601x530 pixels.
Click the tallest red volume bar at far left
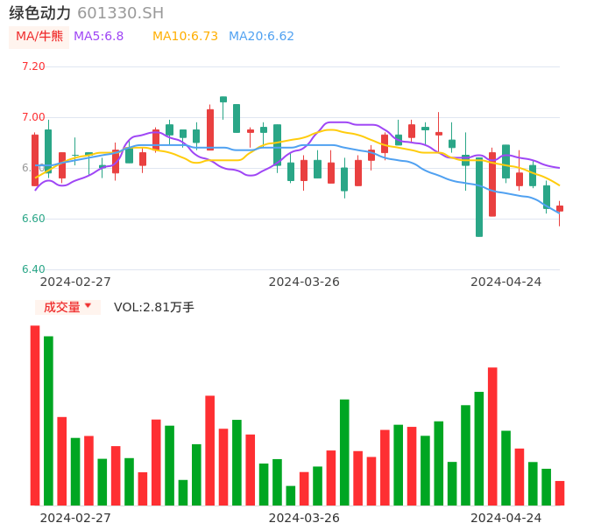click(x=35, y=415)
